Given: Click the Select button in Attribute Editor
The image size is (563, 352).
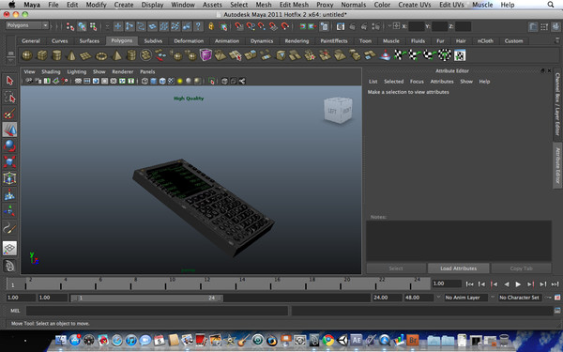Looking at the screenshot, I should [x=396, y=268].
